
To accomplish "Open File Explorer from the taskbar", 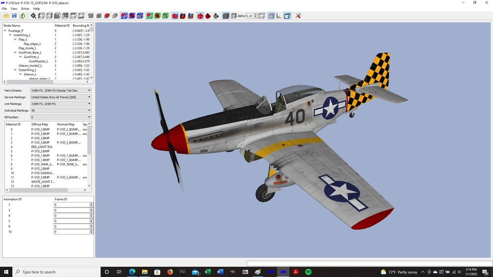I will [x=144, y=272].
